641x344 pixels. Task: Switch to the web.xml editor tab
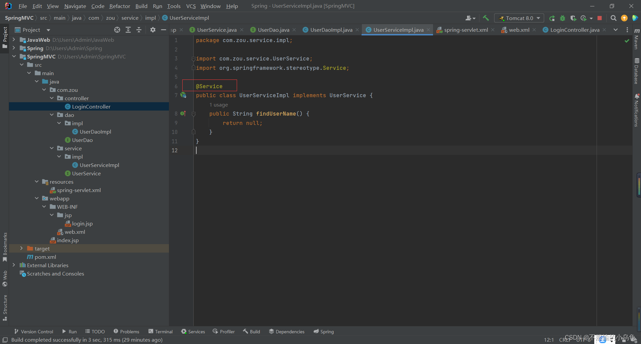pos(519,30)
